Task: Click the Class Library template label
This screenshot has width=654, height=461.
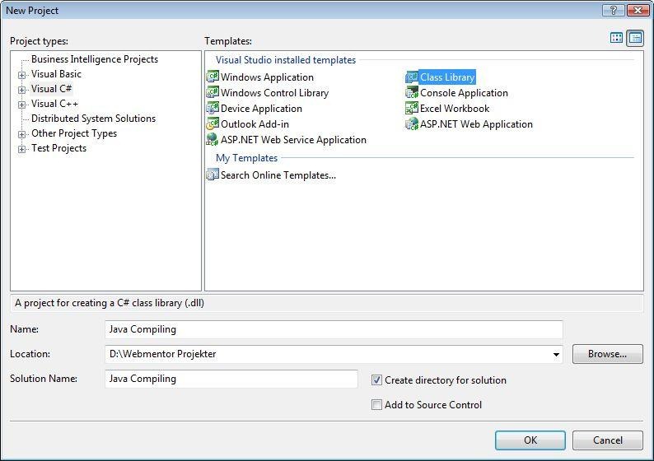Action: (447, 77)
